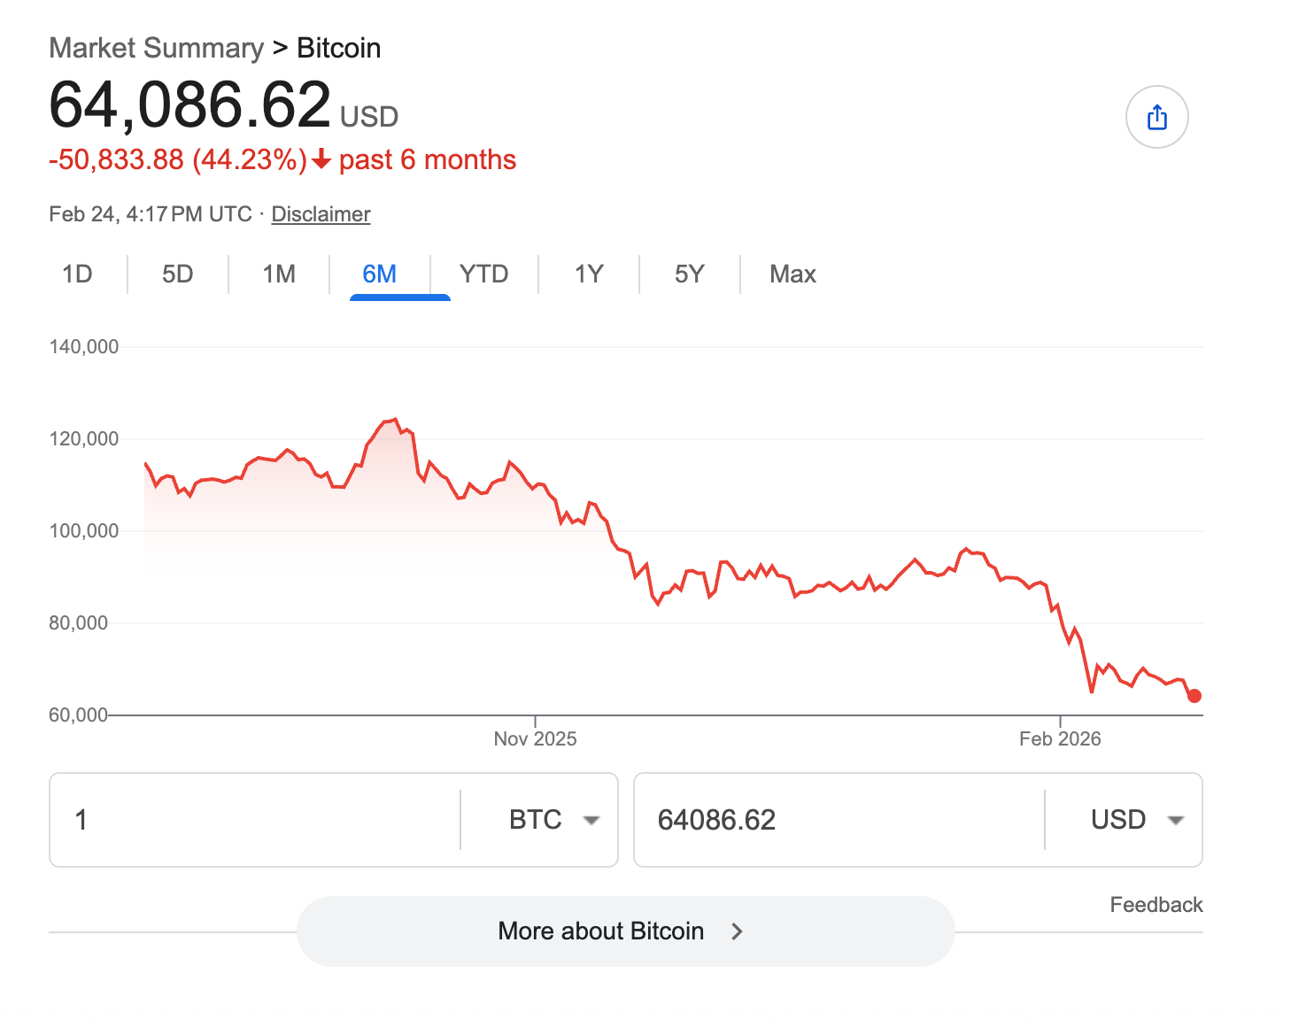Click the red current-price dot on chart
Viewport: 1291px width, 1020px height.
[x=1194, y=696]
